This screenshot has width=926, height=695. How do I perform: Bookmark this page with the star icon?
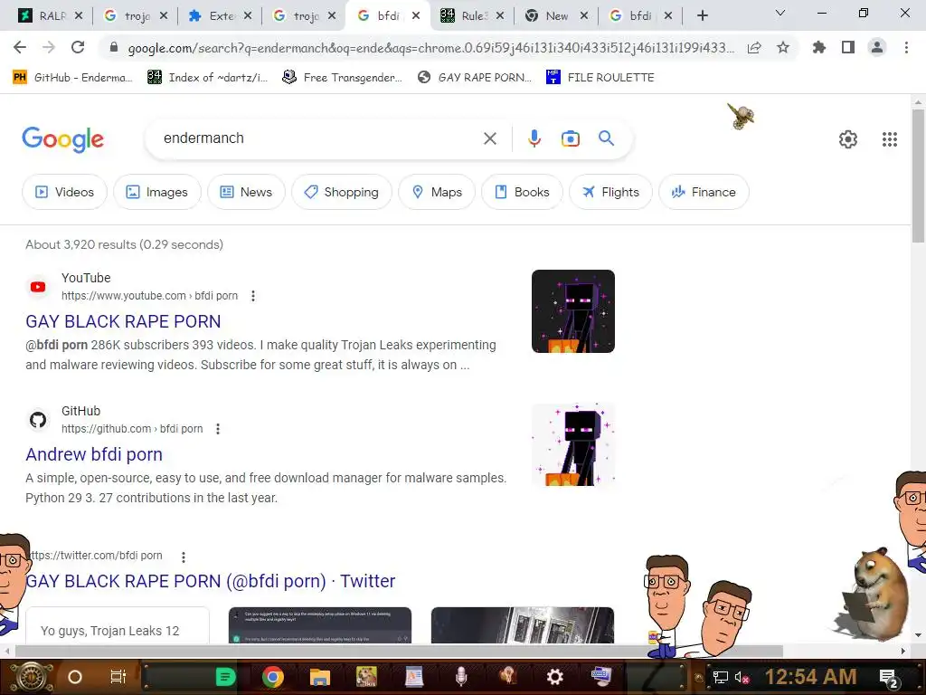point(783,47)
